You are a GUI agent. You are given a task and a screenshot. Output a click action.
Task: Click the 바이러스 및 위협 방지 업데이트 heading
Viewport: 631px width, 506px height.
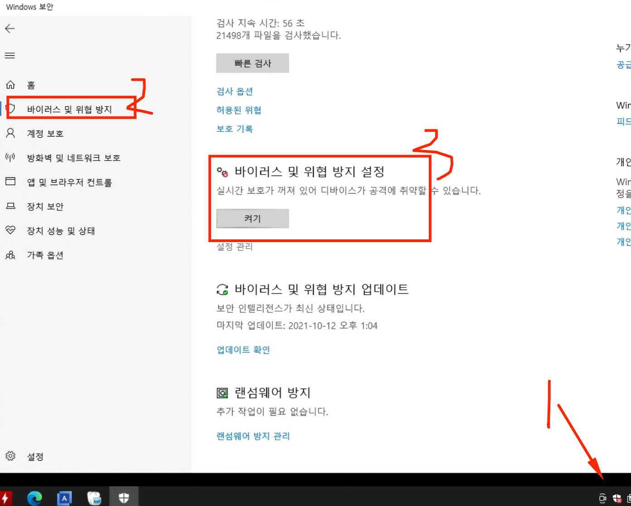click(x=321, y=289)
